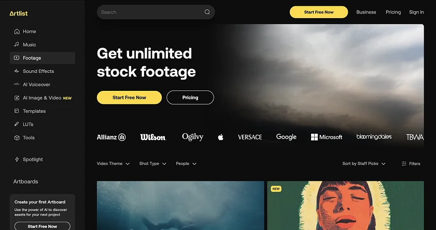Open Sound Effects waveform icon

coord(17,71)
